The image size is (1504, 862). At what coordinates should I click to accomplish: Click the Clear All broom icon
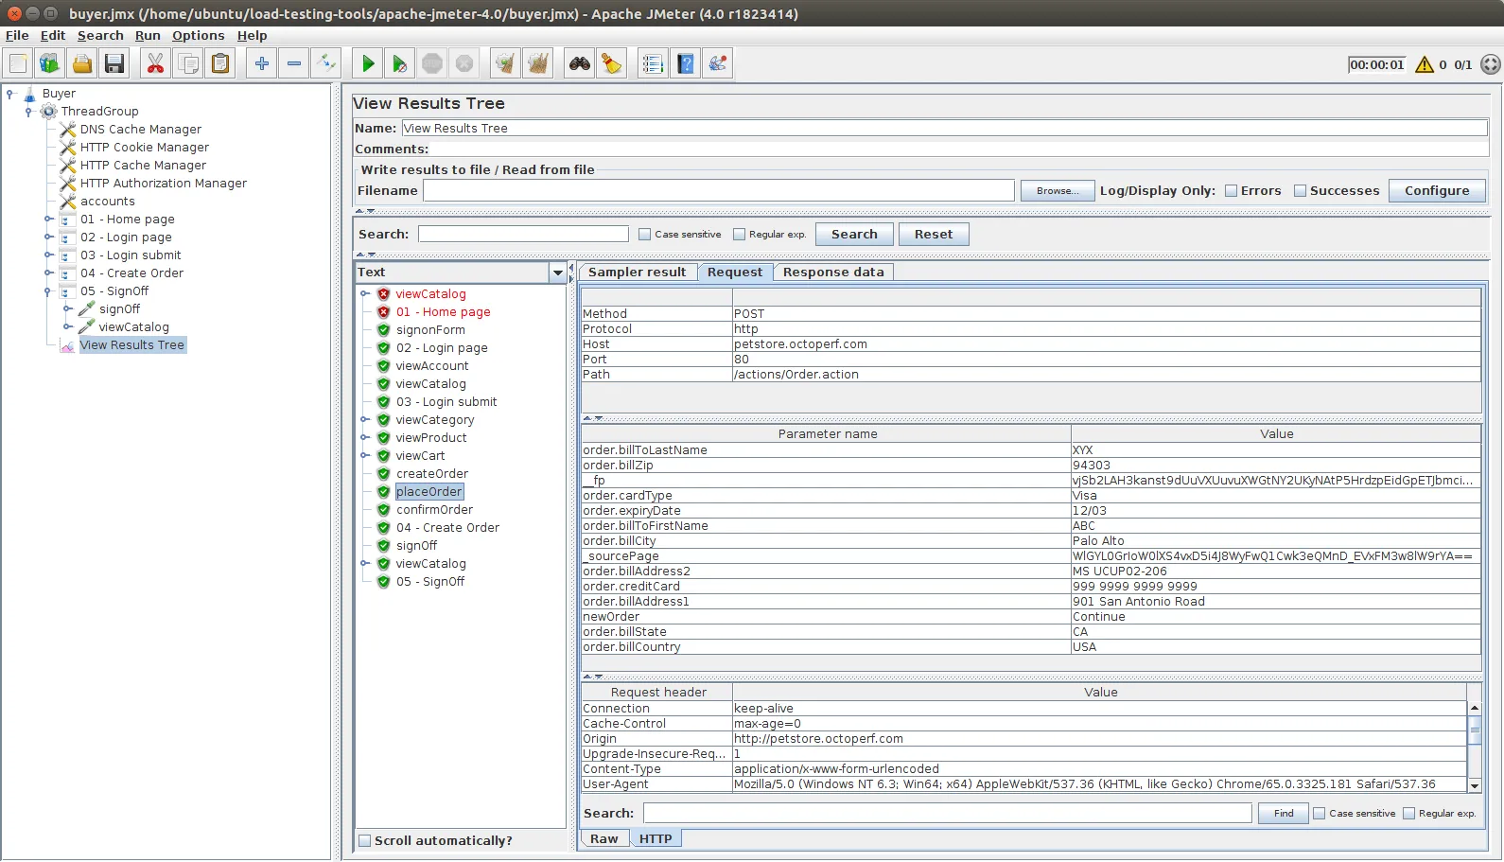click(x=537, y=64)
